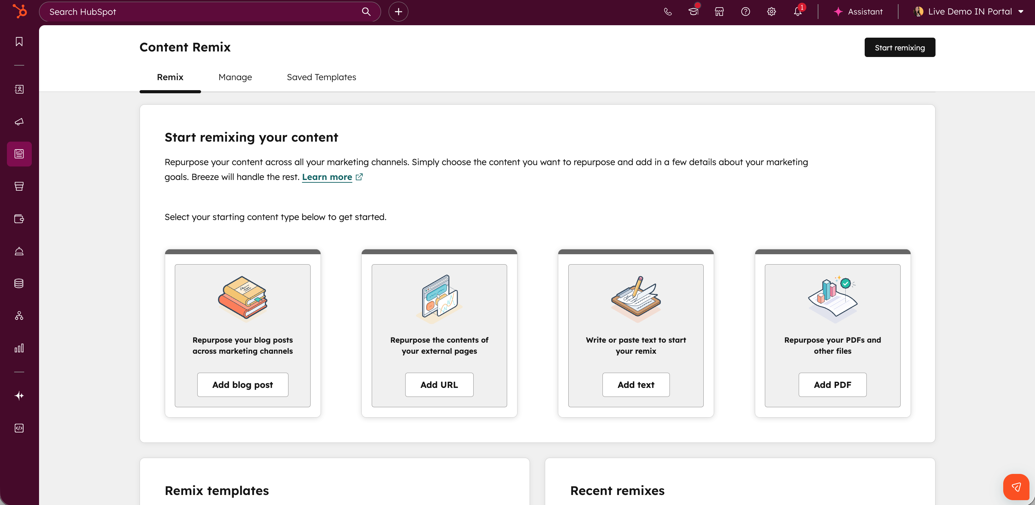Viewport: 1035px width, 505px height.
Task: Click the Start remixing button
Action: 900,47
